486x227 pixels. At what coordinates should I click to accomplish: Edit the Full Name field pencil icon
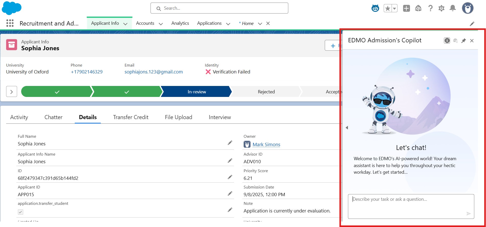pyautogui.click(x=230, y=143)
